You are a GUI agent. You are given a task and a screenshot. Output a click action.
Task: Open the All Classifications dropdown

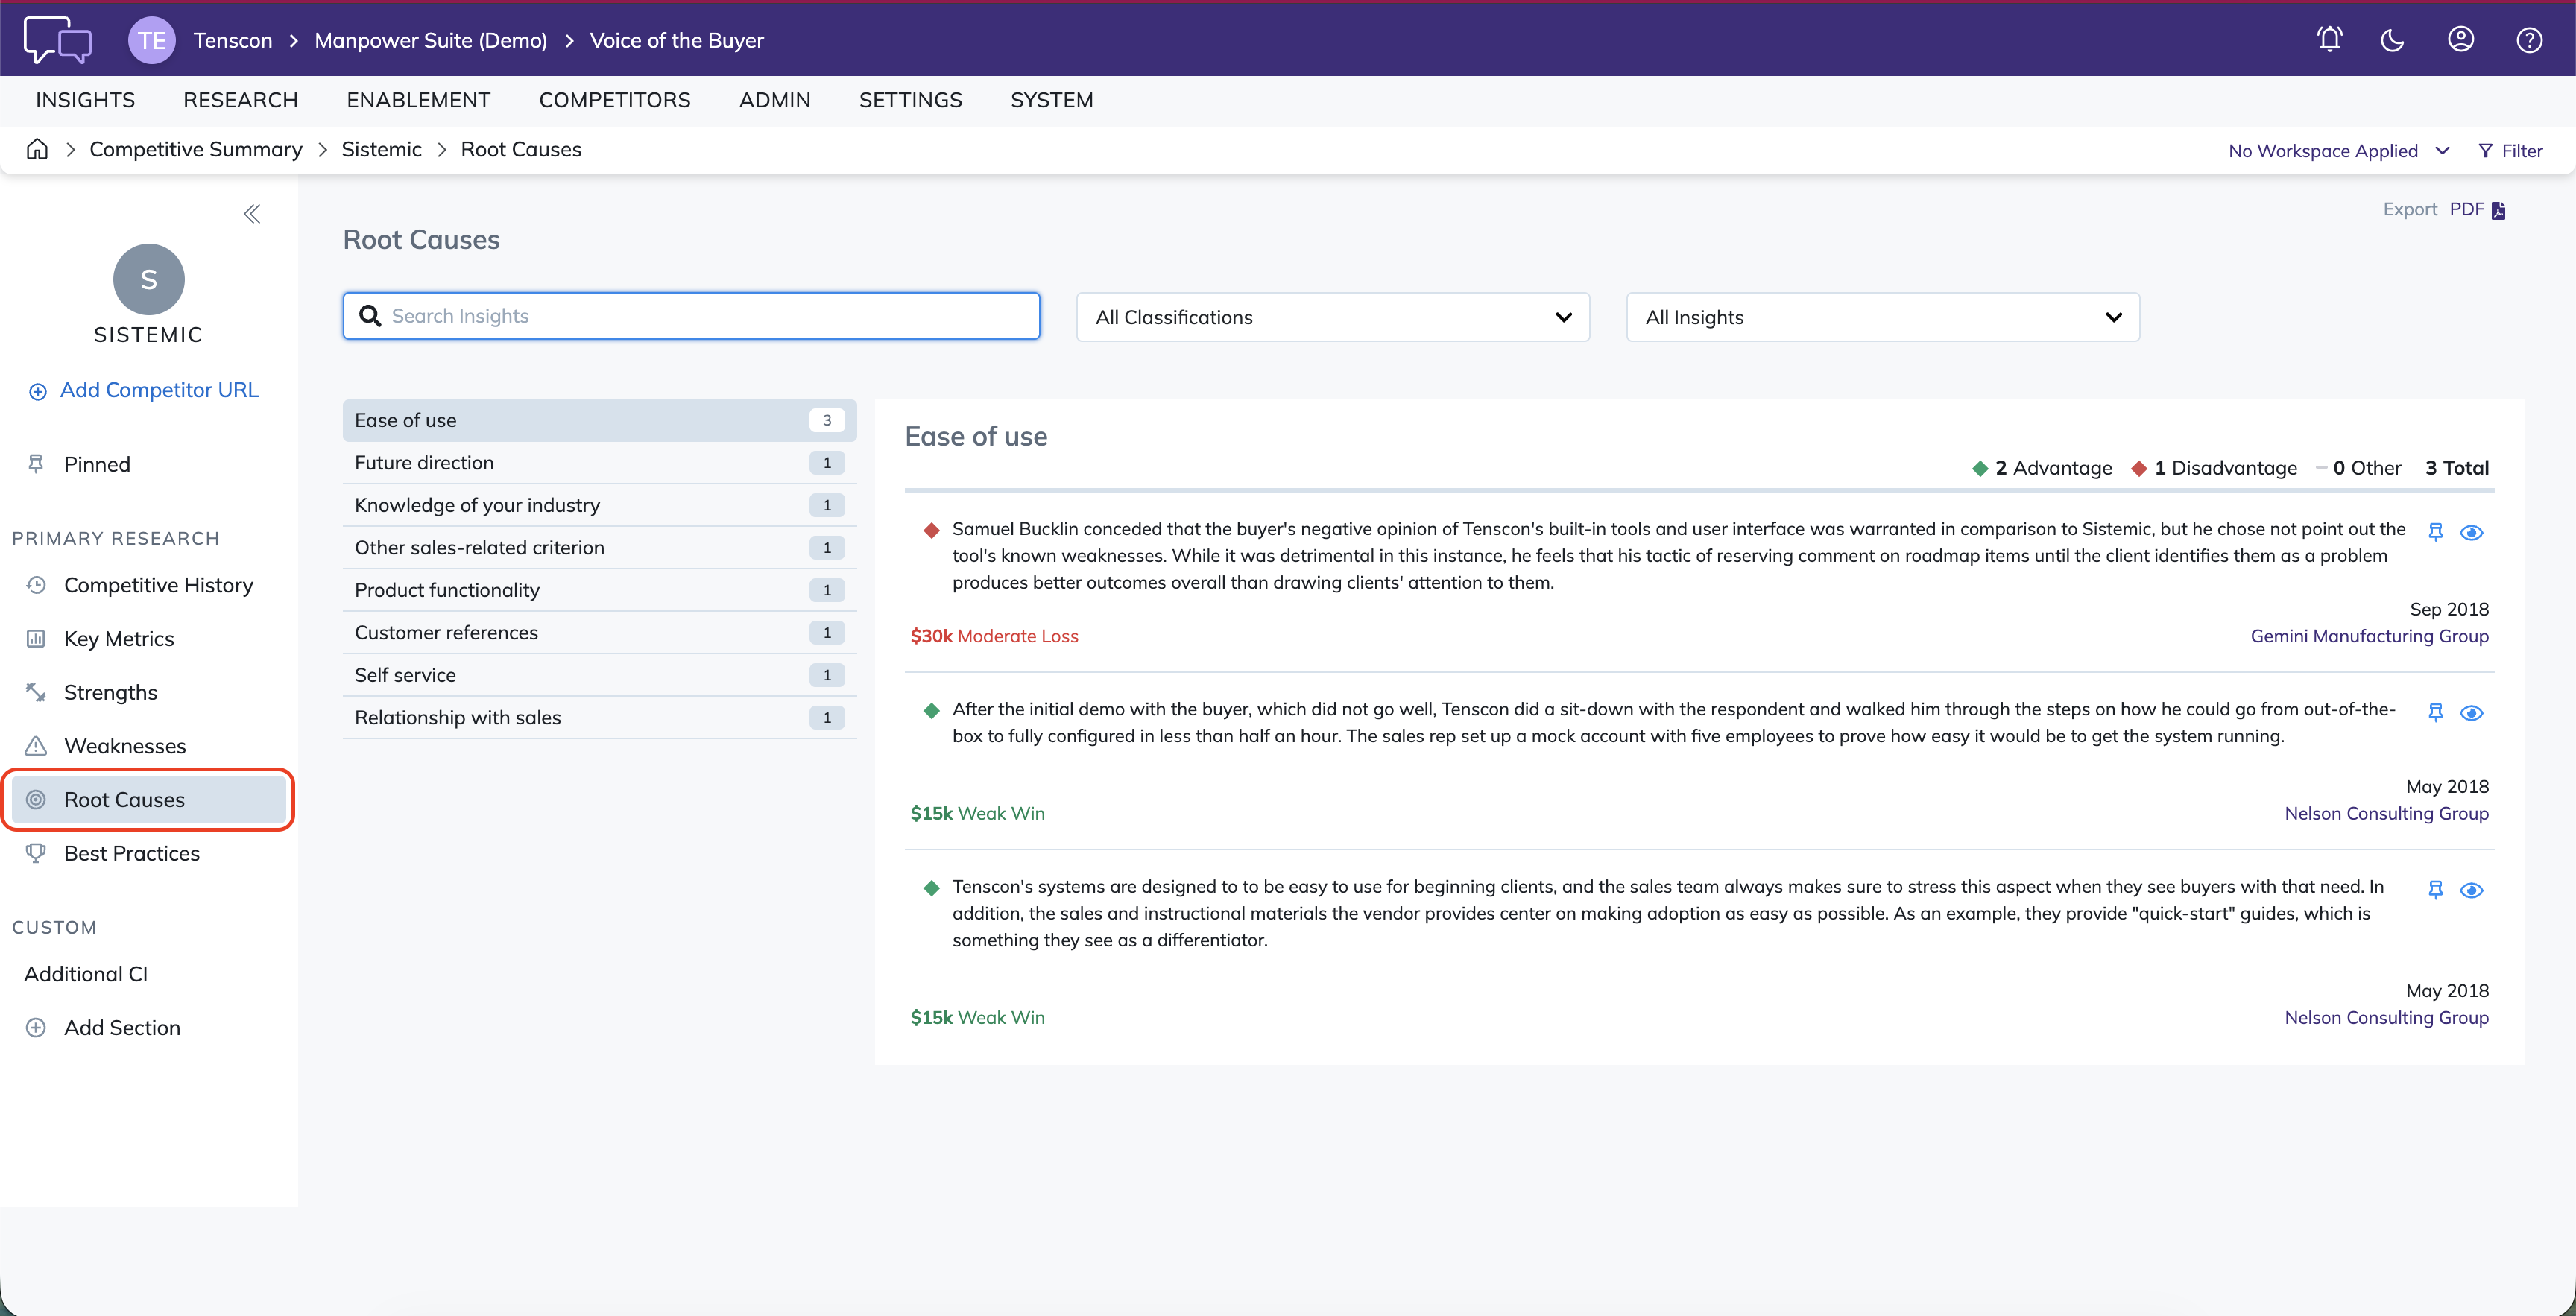(1333, 317)
